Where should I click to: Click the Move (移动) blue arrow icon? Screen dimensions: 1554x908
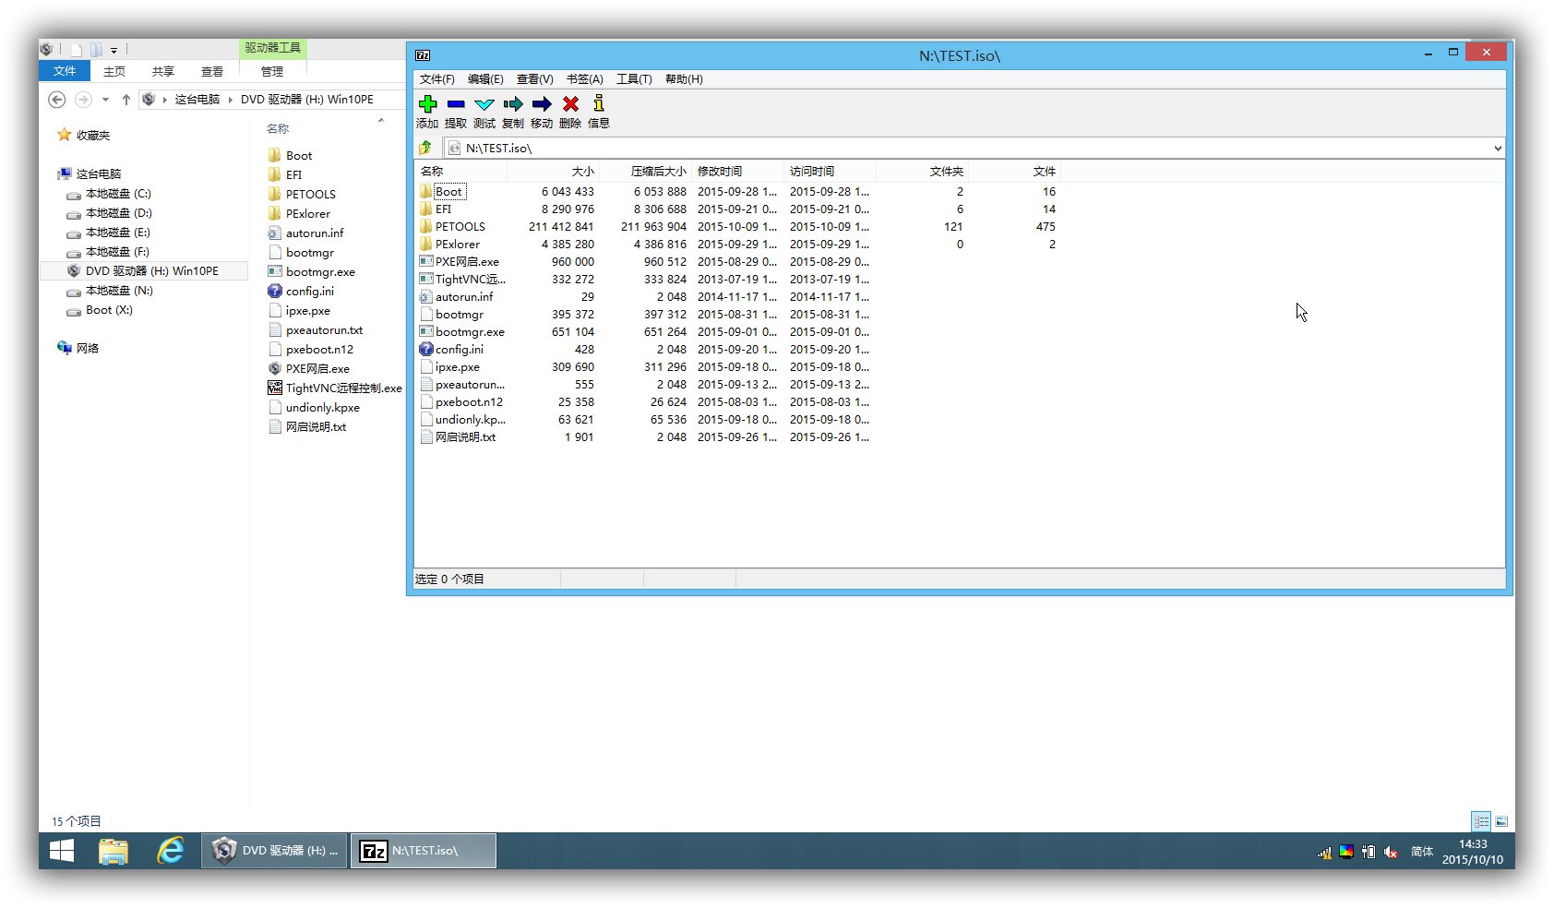click(x=542, y=104)
